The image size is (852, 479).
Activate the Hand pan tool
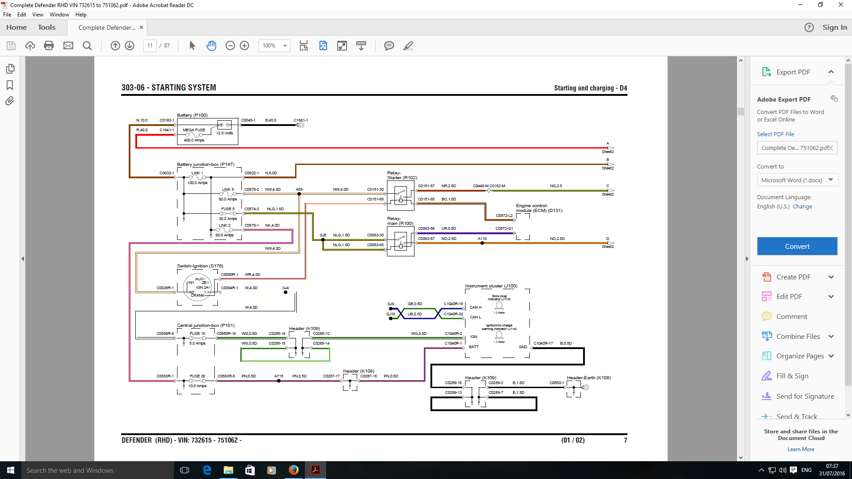[x=211, y=46]
